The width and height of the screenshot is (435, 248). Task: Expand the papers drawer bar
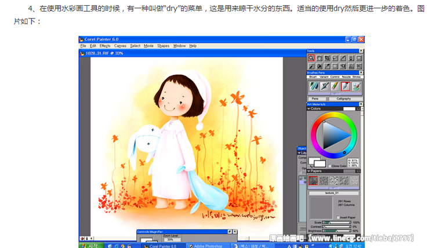[333, 188]
